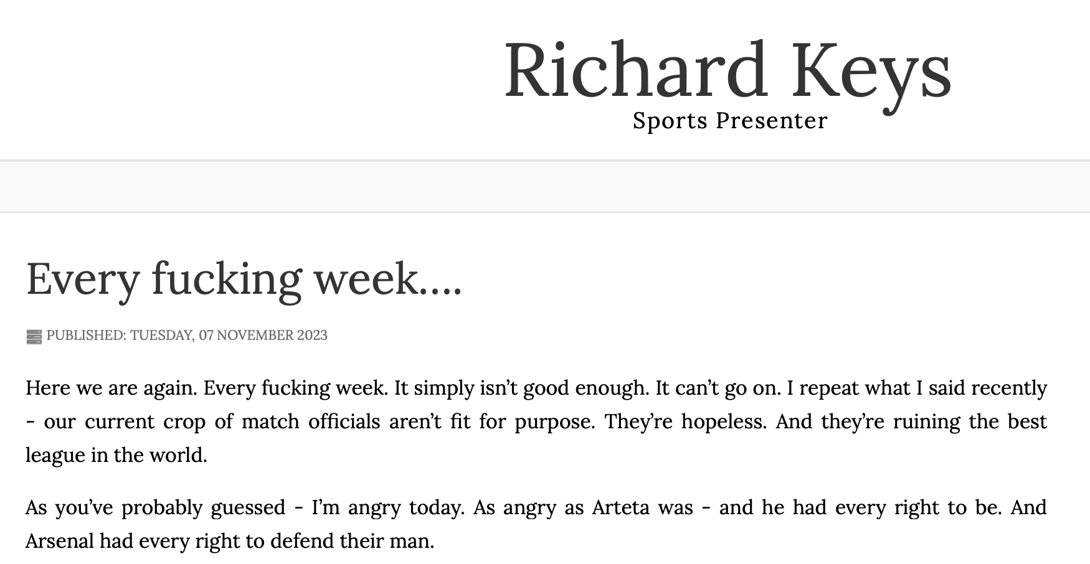The height and width of the screenshot is (564, 1090).
Task: Click the published date 'Tuesday, 07 November 2023'
Action: pyautogui.click(x=229, y=335)
